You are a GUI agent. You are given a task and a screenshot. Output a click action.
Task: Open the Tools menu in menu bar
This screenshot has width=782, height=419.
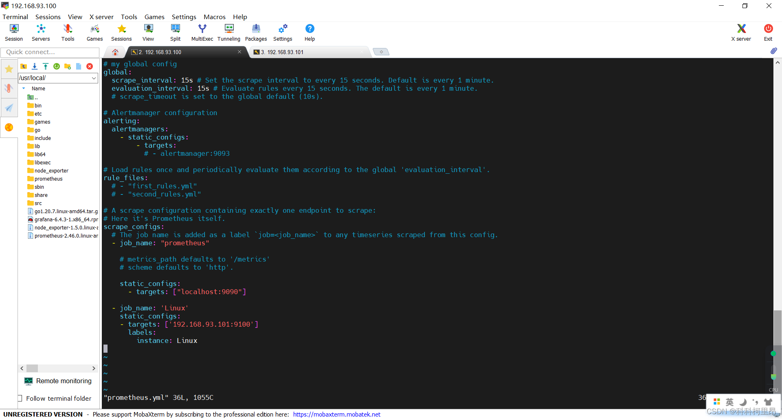click(x=129, y=17)
